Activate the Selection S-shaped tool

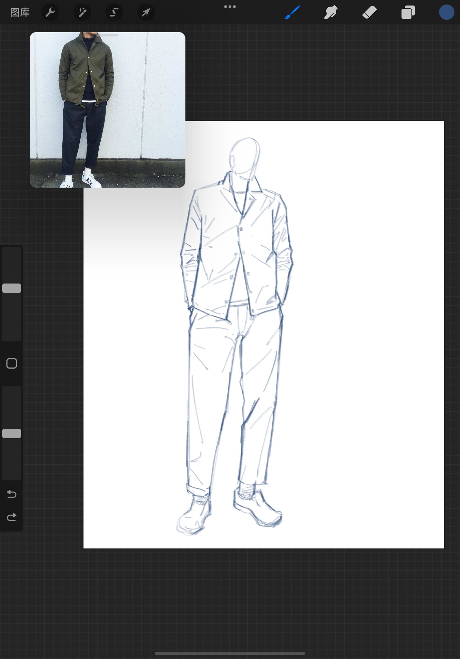click(x=114, y=13)
